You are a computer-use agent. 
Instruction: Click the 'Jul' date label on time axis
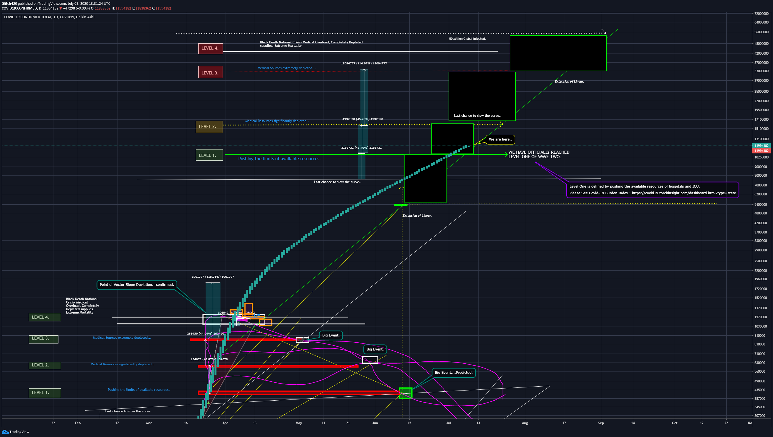click(449, 423)
